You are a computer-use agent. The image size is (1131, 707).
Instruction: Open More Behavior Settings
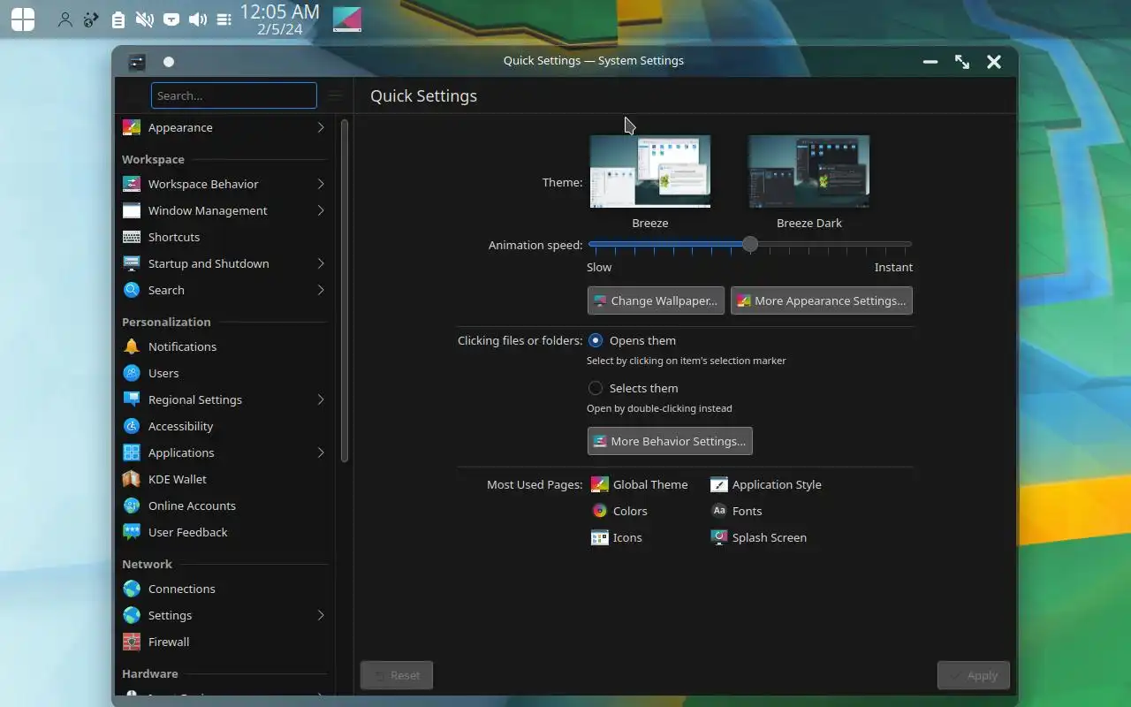(670, 441)
